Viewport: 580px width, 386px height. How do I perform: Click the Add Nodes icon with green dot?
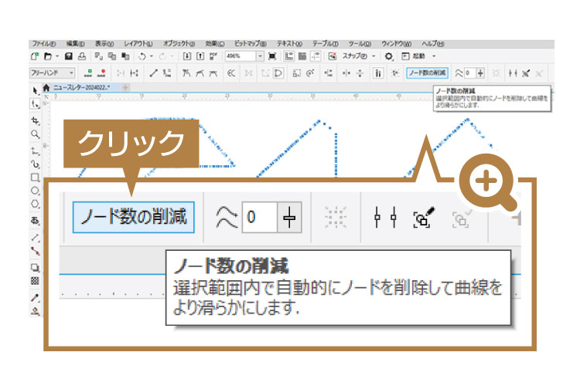(88, 73)
